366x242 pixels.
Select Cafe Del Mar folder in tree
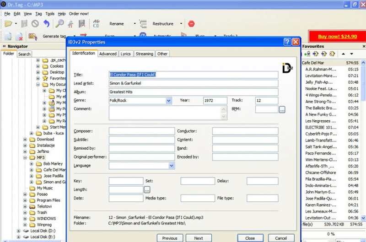point(54,170)
